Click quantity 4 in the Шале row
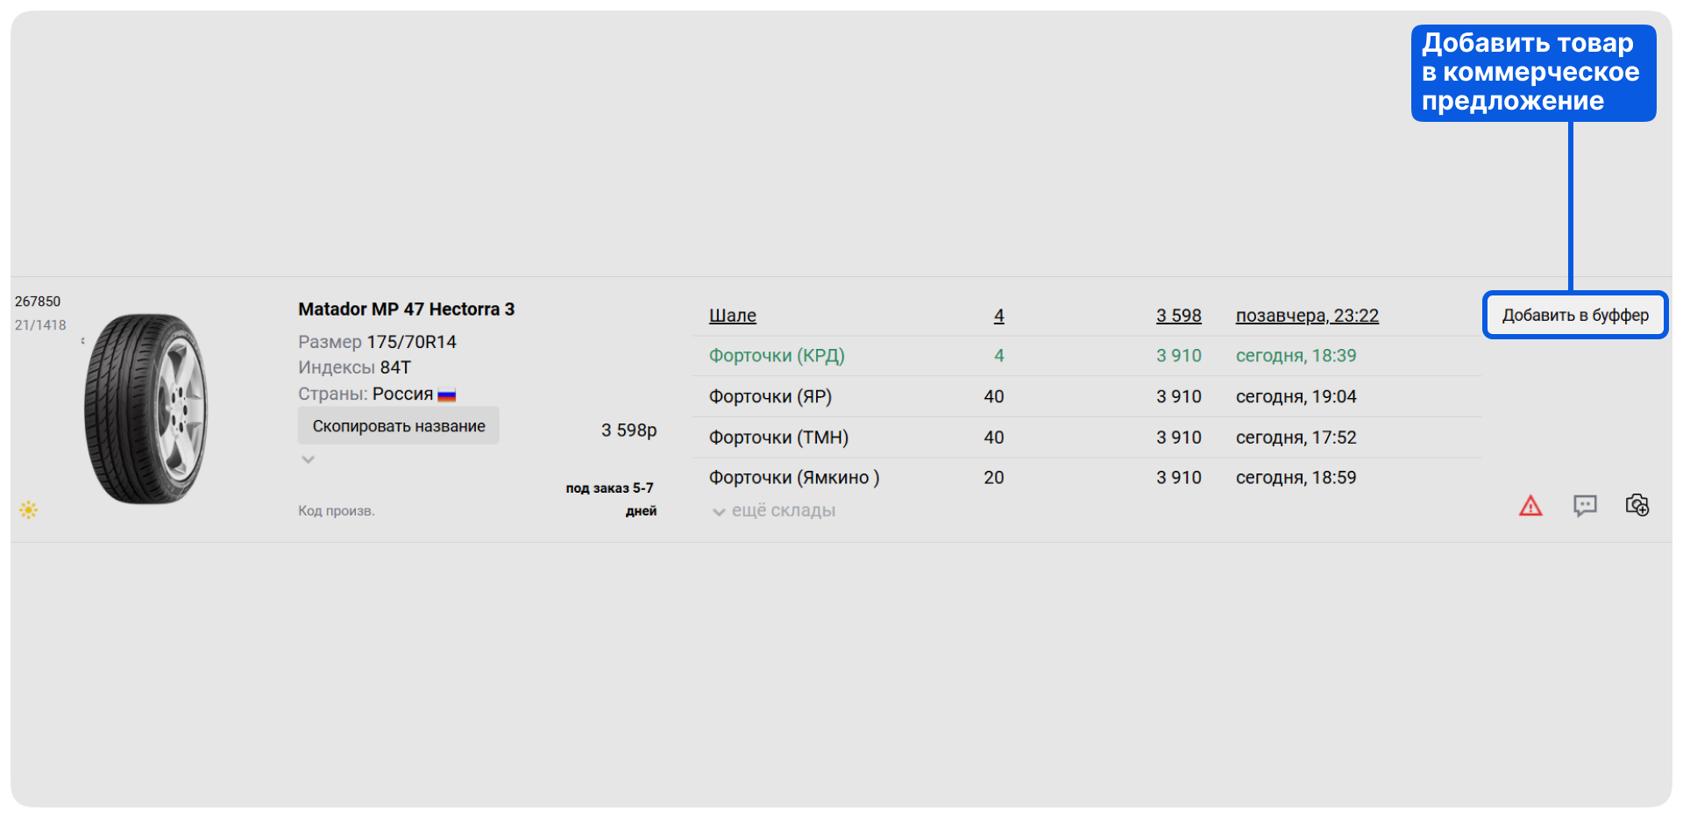The height and width of the screenshot is (818, 1683). tap(999, 316)
